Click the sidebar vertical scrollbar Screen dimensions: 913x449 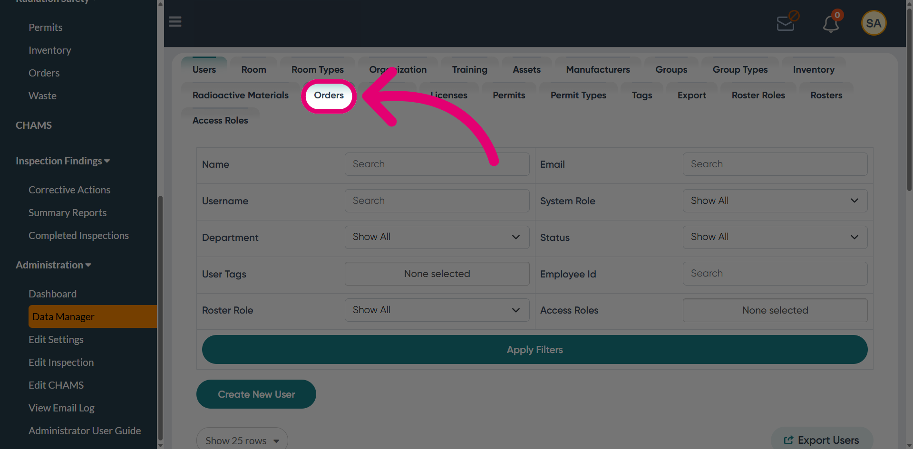(160, 318)
